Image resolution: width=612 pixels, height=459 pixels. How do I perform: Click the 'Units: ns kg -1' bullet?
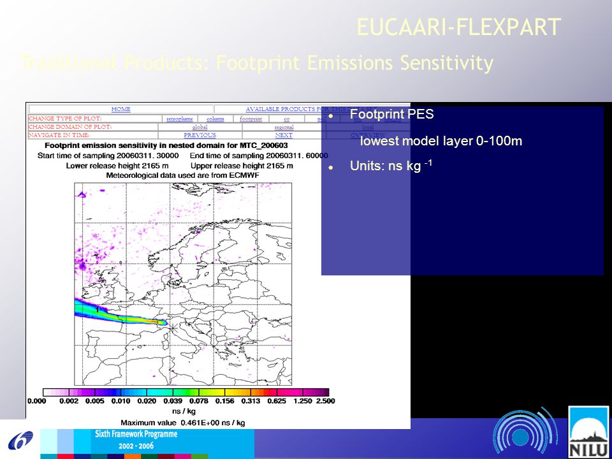click(x=391, y=166)
